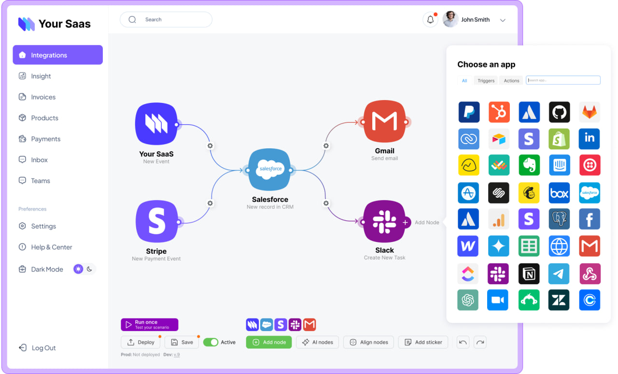Choose the Zoom camera app icon
This screenshot has height=374, width=618.
pos(499,300)
